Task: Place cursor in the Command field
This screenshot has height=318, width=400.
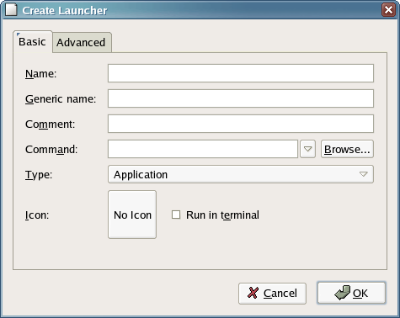Action: pos(203,149)
